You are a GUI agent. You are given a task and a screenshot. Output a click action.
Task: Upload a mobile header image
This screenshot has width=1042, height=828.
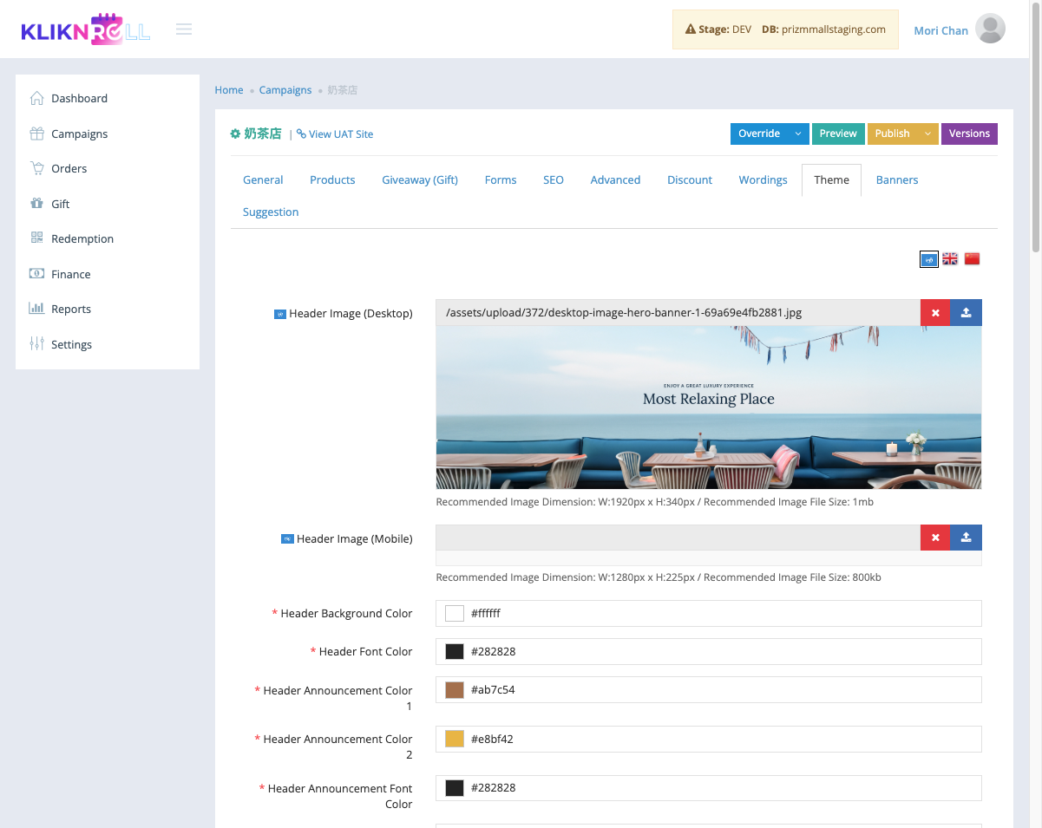[967, 538]
